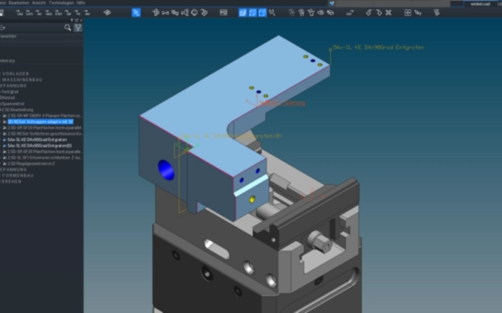The height and width of the screenshot is (313, 502).
Task: Click the eye visibility icon in toolbar
Action: [321, 13]
